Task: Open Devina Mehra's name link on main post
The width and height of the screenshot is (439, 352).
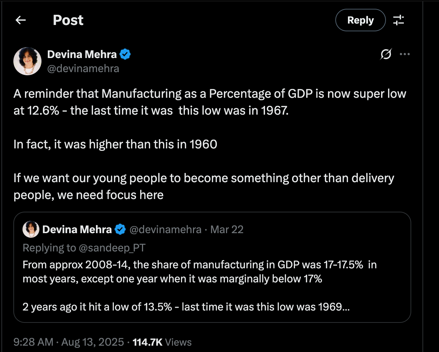Action: pyautogui.click(x=82, y=55)
